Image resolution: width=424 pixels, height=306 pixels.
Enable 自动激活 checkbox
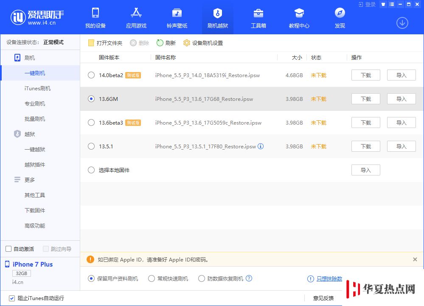[x=8, y=249]
